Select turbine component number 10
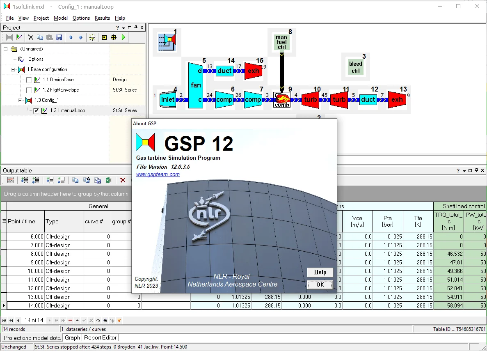The height and width of the screenshot is (351, 487). [310, 99]
